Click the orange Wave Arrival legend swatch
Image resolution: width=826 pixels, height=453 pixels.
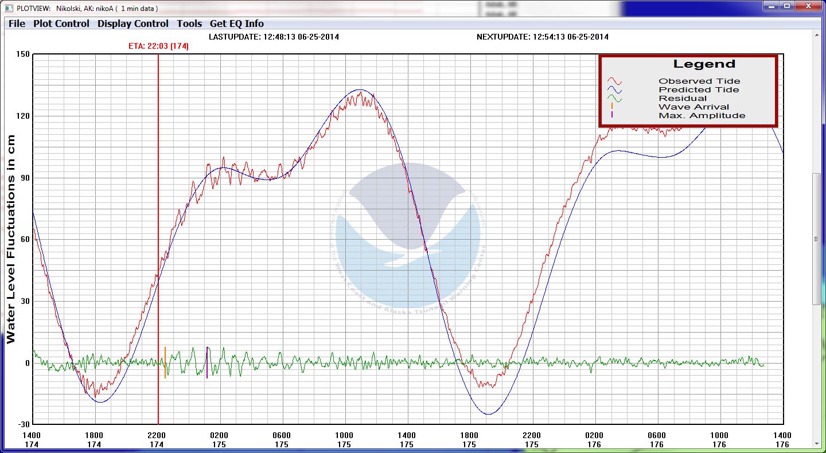pos(613,106)
